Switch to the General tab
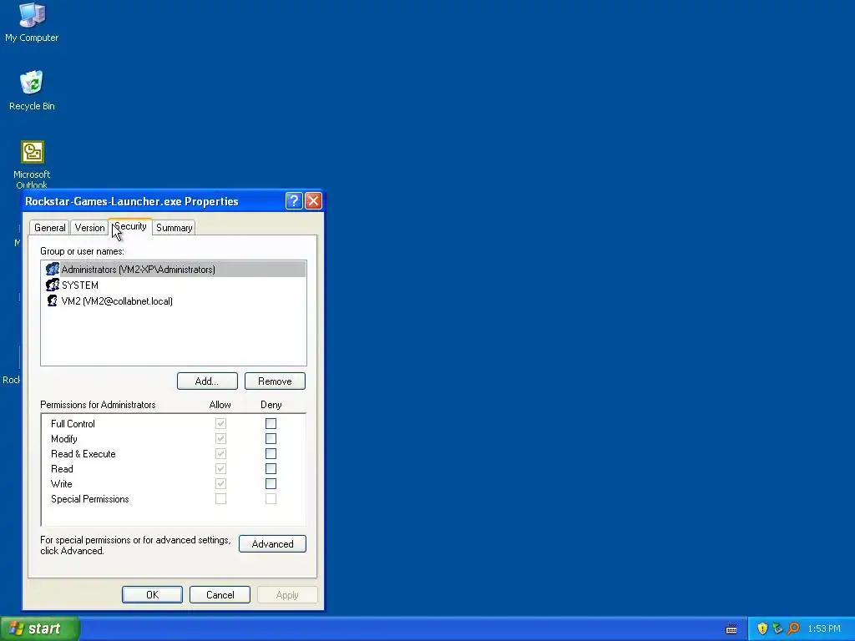Viewport: 855px width, 641px height. click(x=49, y=228)
